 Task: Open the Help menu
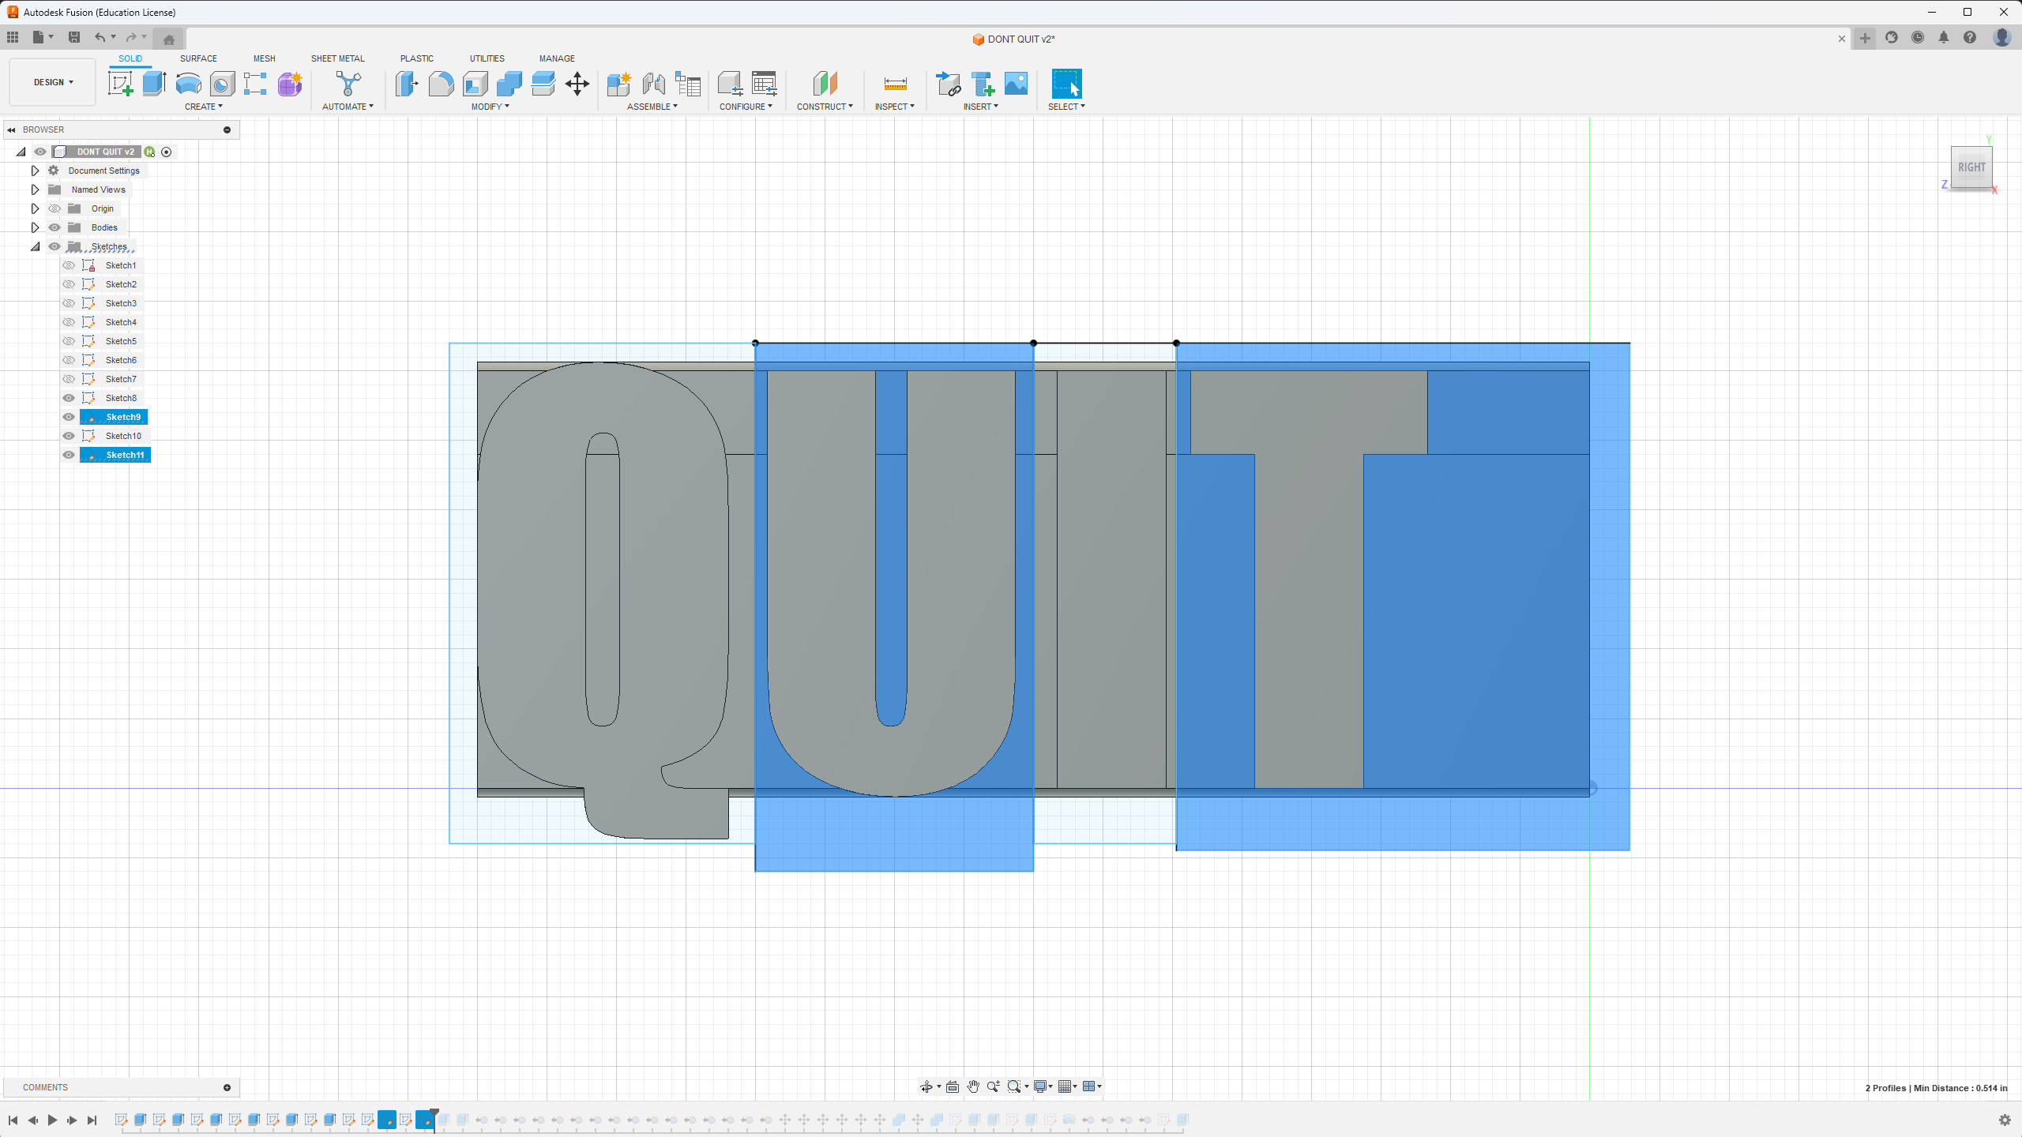tap(1970, 38)
